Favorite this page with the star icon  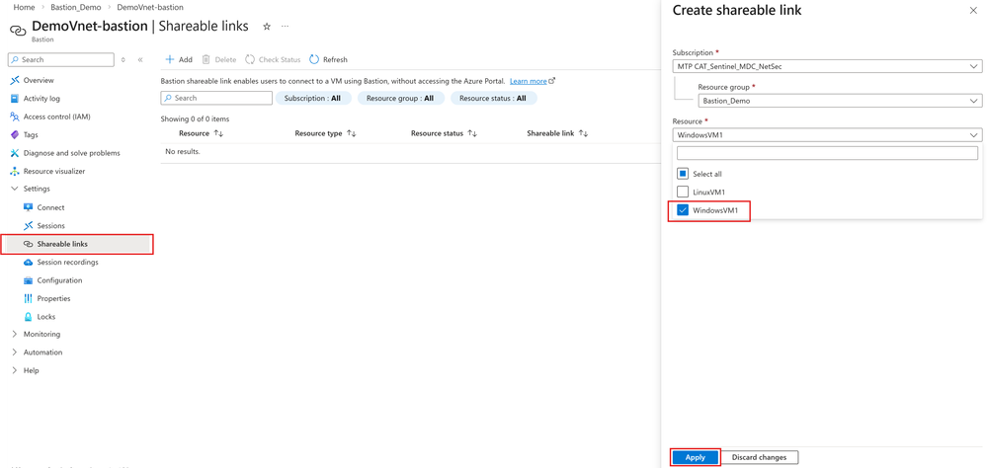tap(267, 27)
